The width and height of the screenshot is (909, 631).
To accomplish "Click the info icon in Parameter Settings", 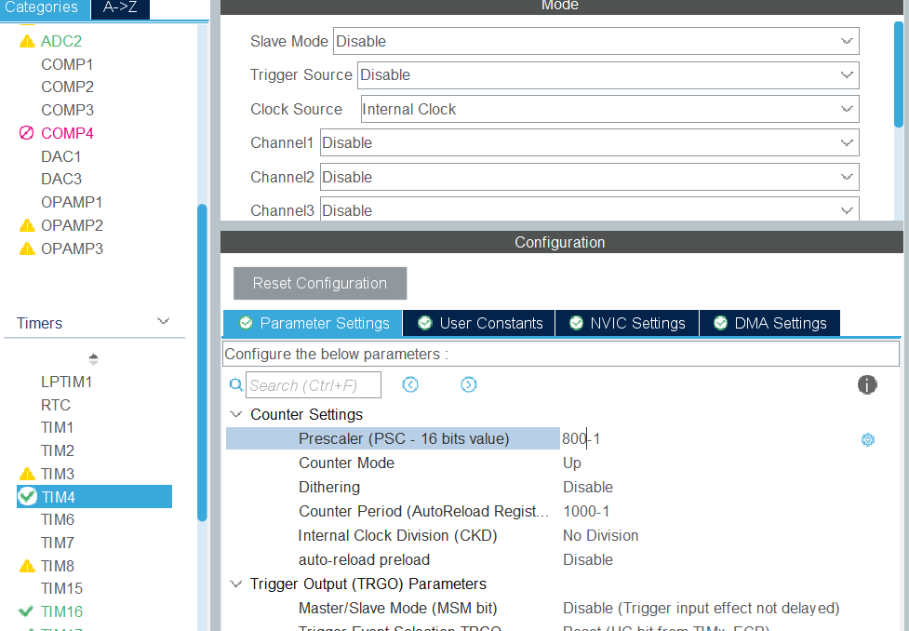I will pos(867,384).
